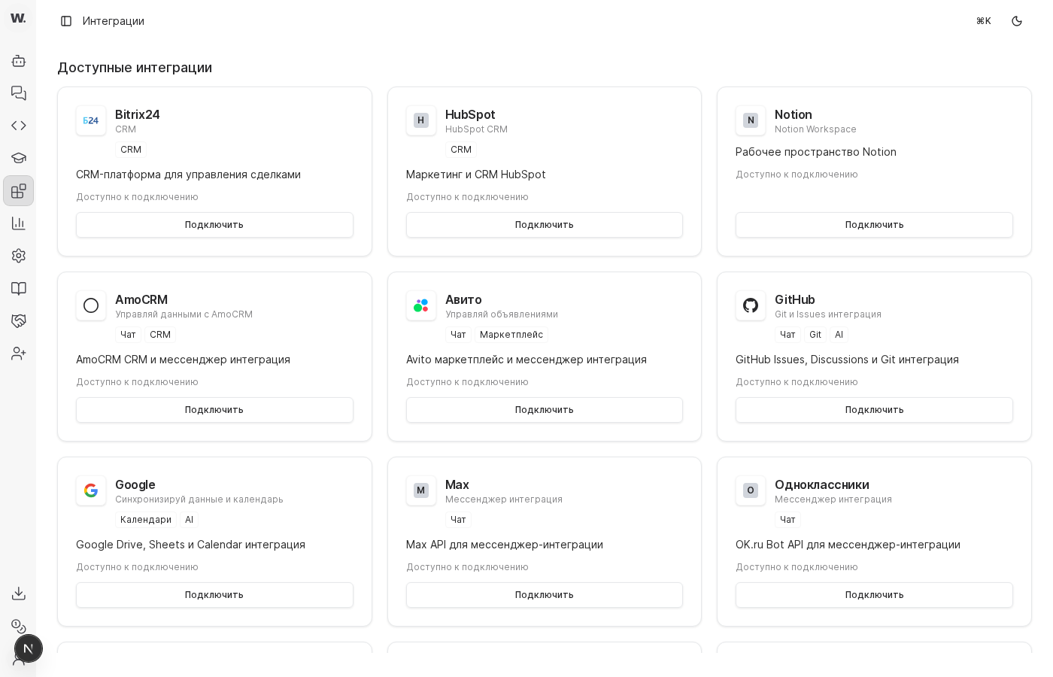Click the handshake partners icon
The height and width of the screenshot is (677, 1053).
tap(18, 321)
